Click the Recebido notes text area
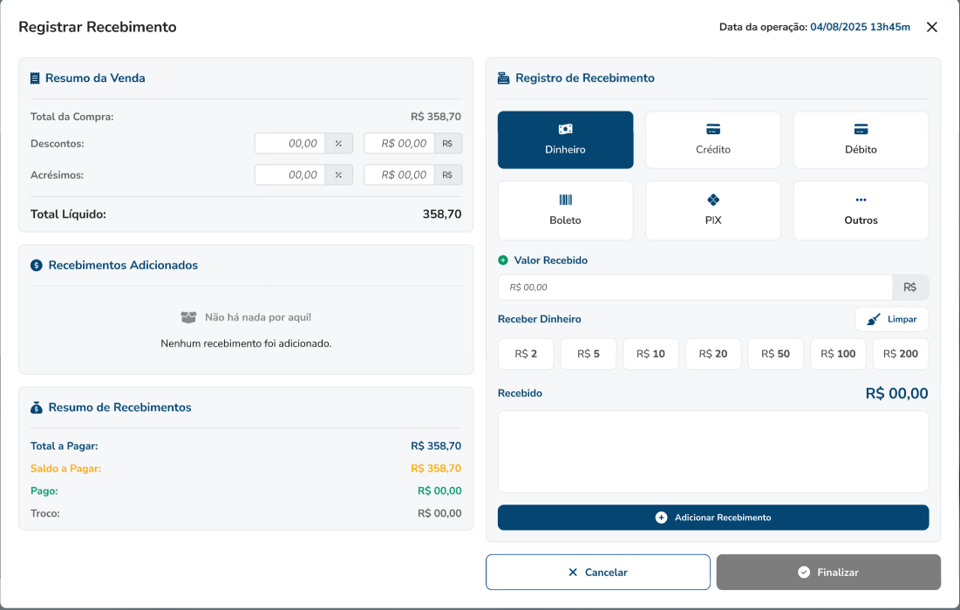The image size is (960, 610). click(x=712, y=451)
